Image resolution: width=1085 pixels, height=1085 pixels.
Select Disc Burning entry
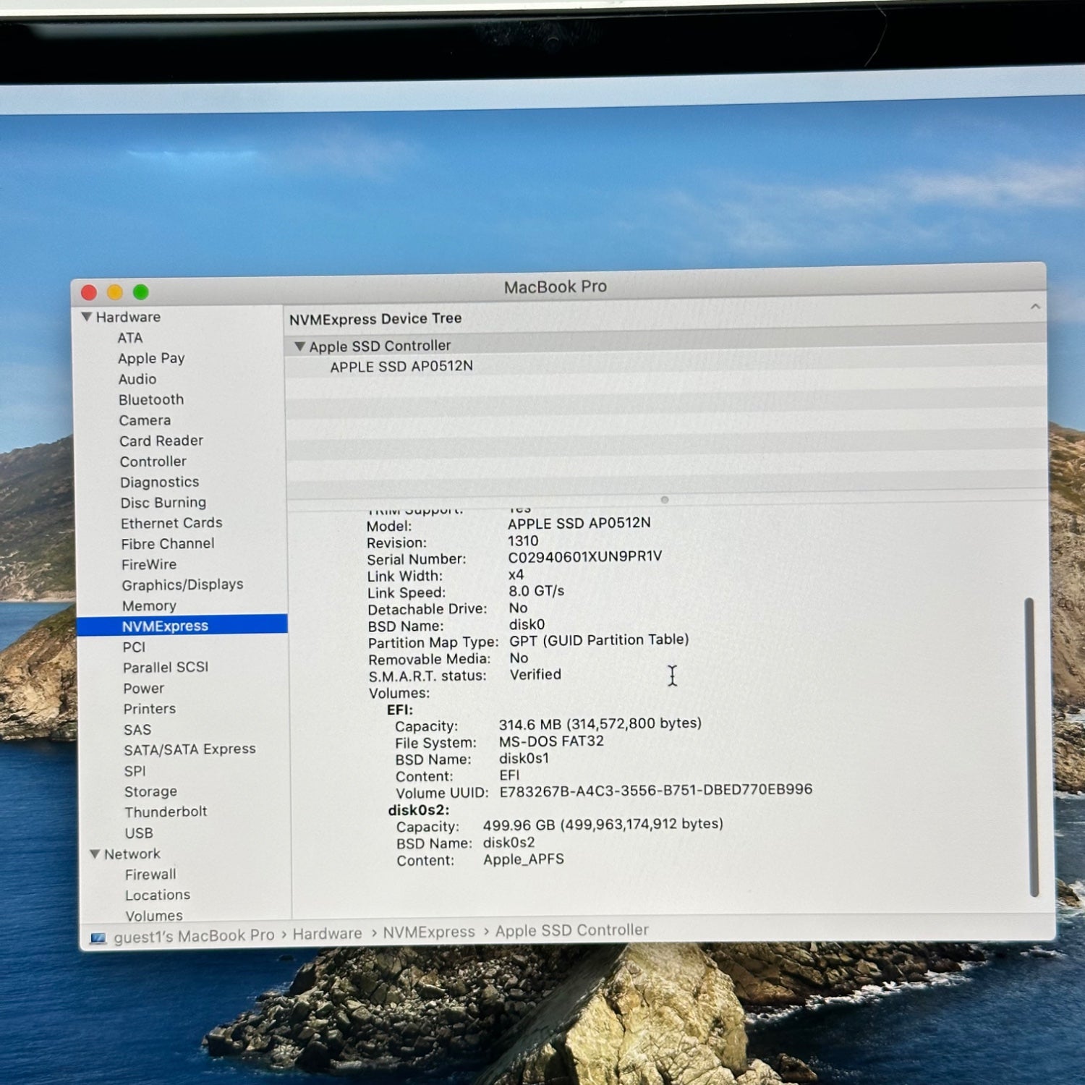(163, 503)
